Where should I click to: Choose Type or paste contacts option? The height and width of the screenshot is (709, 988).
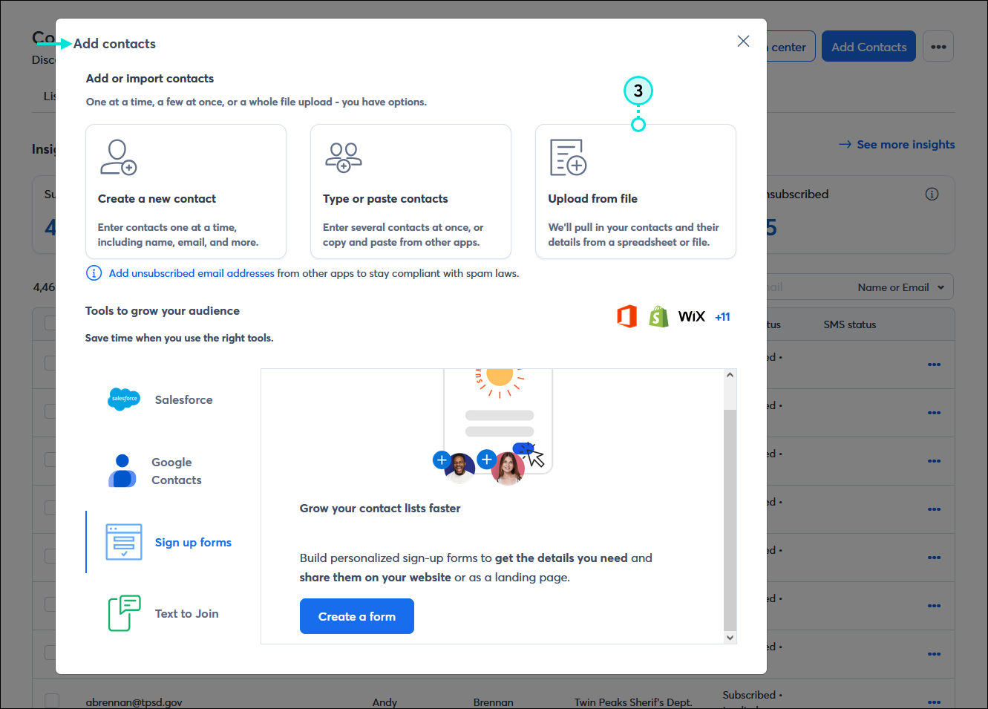point(410,192)
